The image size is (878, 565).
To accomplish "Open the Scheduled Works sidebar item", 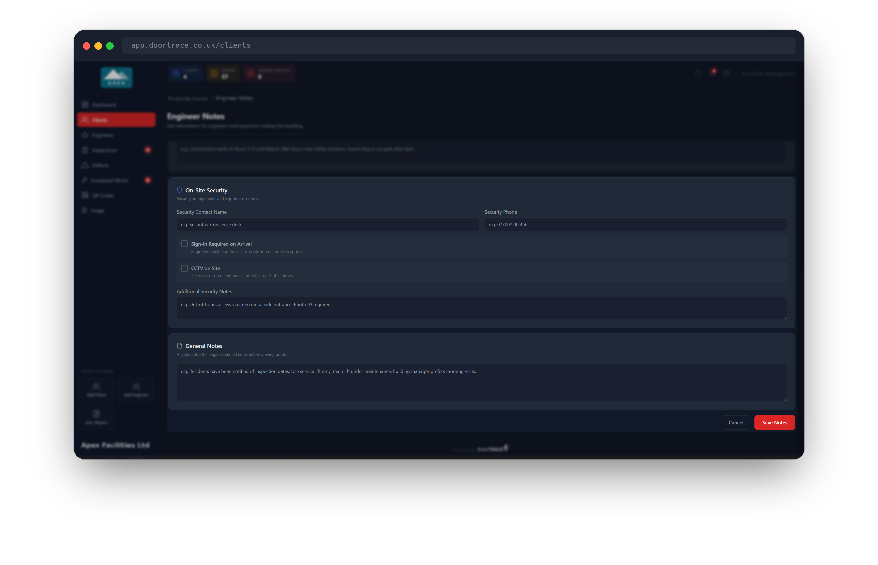I will 116,180.
